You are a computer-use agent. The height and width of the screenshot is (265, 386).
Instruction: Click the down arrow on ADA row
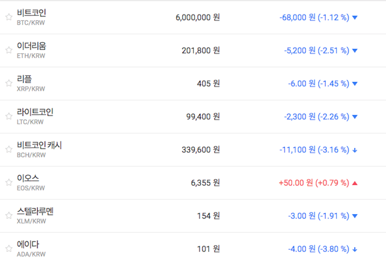pyautogui.click(x=355, y=249)
